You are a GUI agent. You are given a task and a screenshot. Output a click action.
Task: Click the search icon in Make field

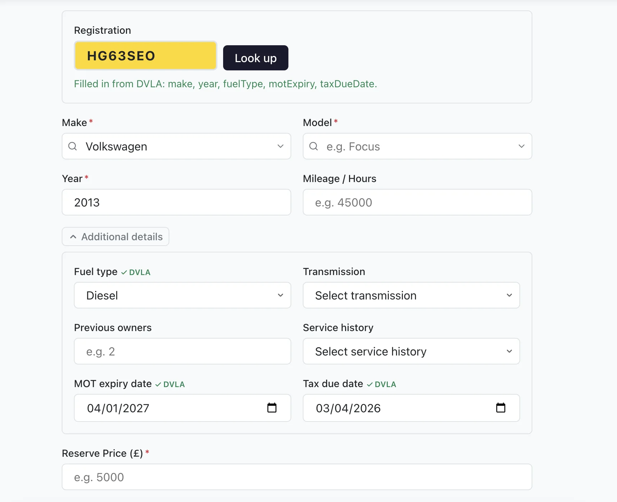pos(72,146)
